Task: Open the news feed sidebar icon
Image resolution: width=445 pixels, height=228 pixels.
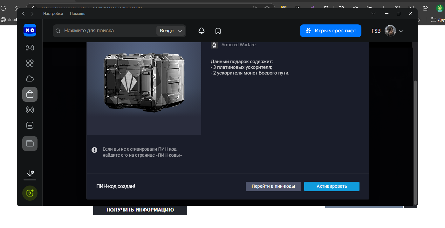Action: [x=30, y=125]
